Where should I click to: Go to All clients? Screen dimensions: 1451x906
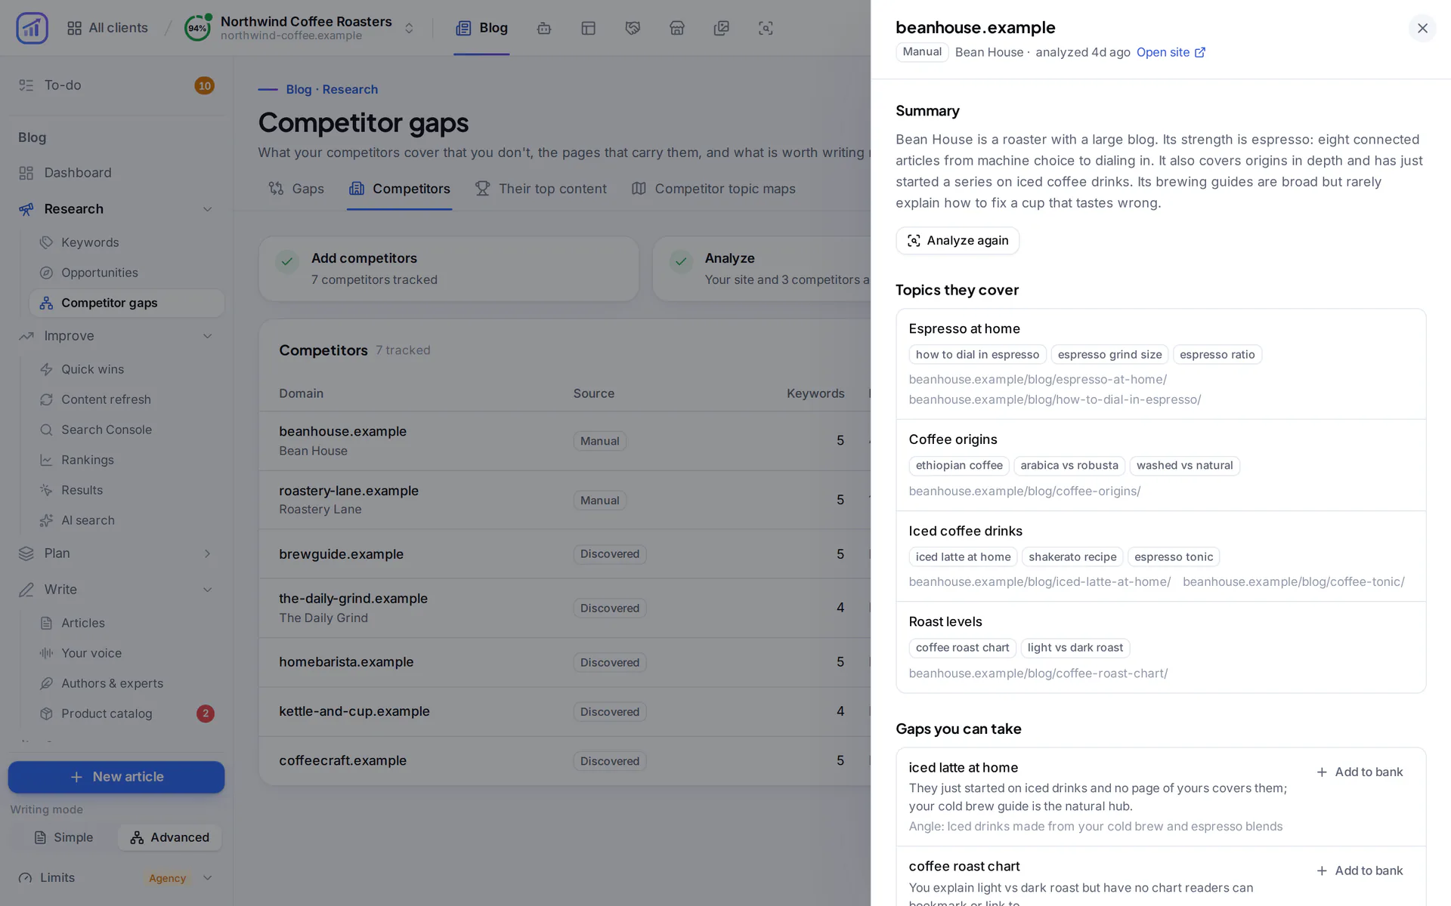point(107,28)
